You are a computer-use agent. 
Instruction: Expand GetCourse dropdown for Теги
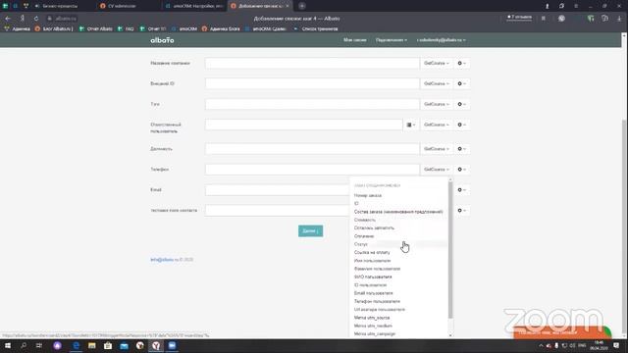(x=436, y=104)
